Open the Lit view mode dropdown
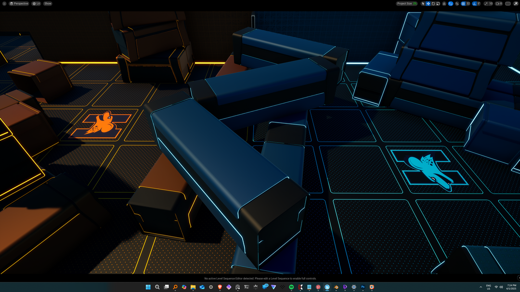520x292 pixels. [x=36, y=3]
